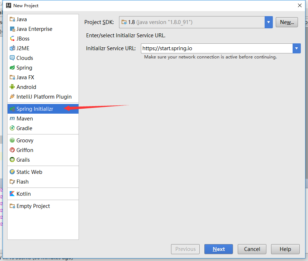
Task: Click the Project SDK label
Action: [x=99, y=22]
